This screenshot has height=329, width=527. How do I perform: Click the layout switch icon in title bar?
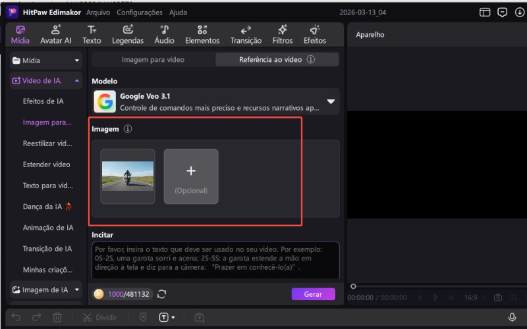[x=485, y=13]
